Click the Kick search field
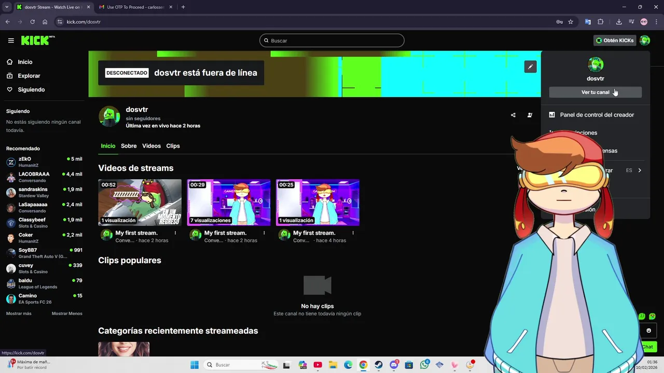This screenshot has width=664, height=373. (332, 40)
